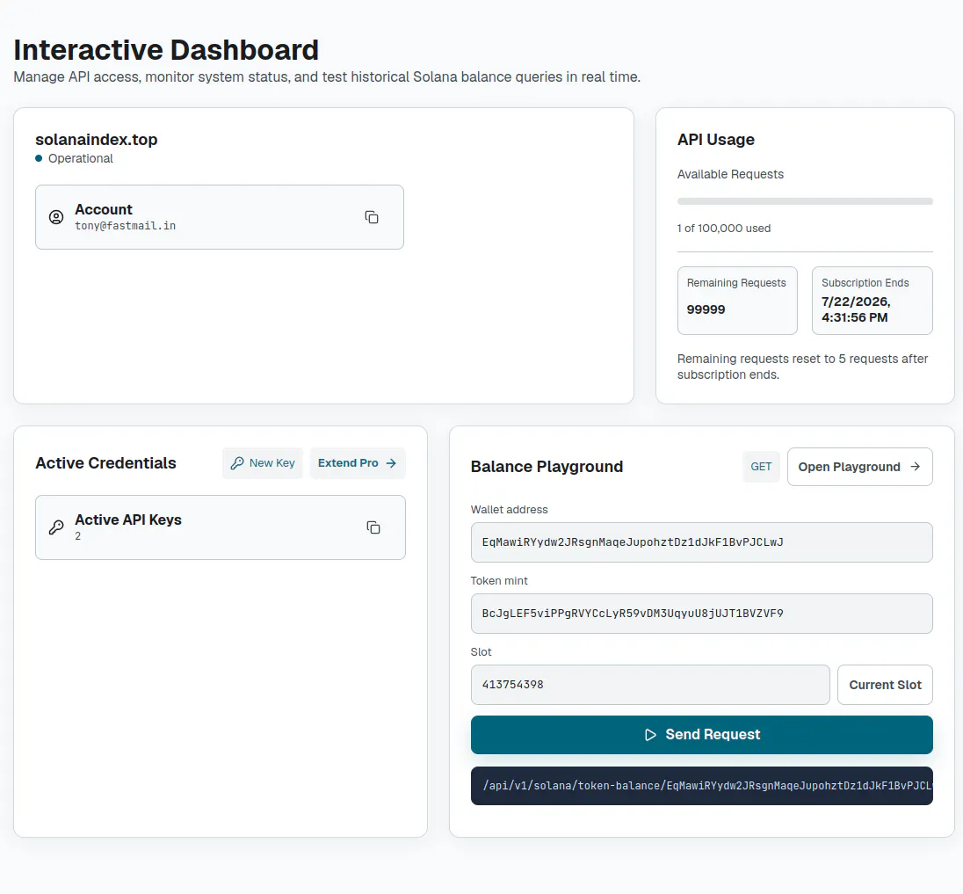Click the user avatar icon in Account card
Viewport: 963px width, 894px height.
56,217
